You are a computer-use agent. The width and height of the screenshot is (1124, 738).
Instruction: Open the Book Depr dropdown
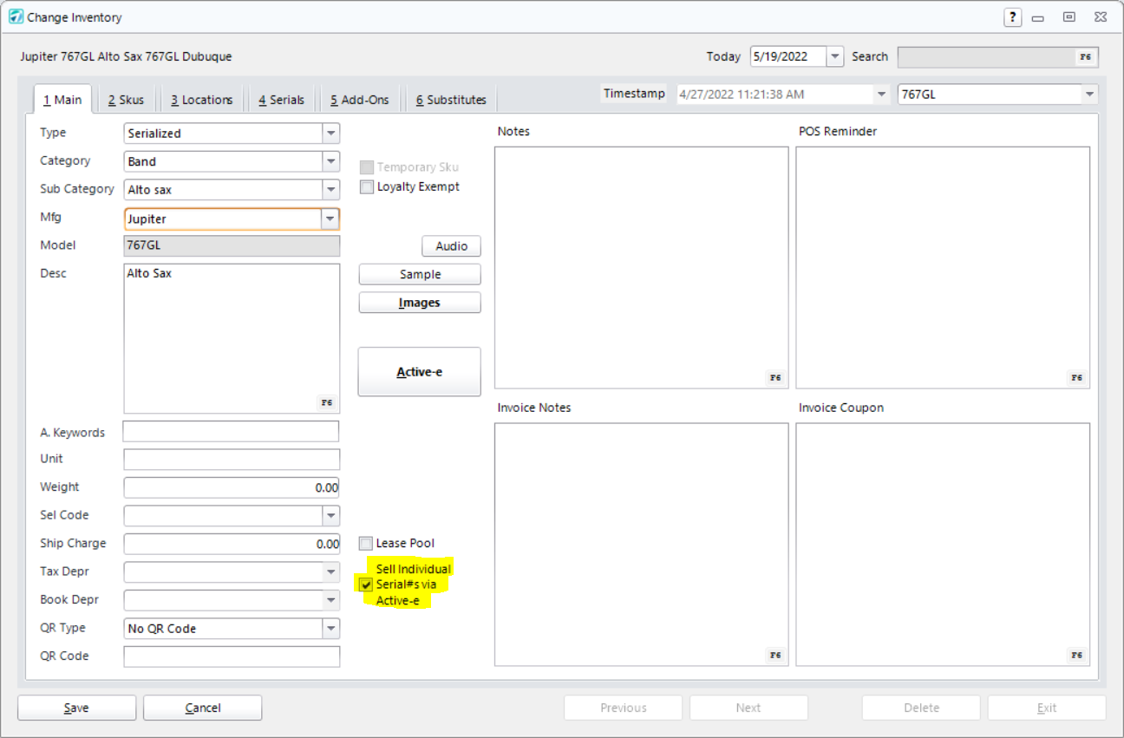pyautogui.click(x=330, y=600)
